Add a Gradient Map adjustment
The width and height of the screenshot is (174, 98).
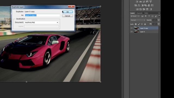pyautogui.click(x=151, y=9)
